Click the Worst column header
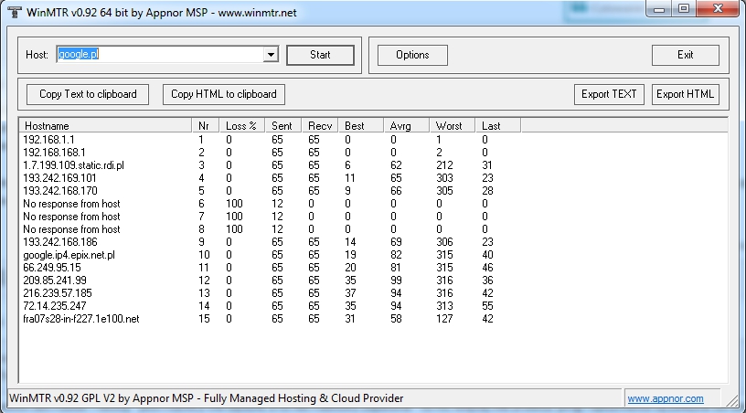Screen dimensions: 746x413 (x=452, y=126)
